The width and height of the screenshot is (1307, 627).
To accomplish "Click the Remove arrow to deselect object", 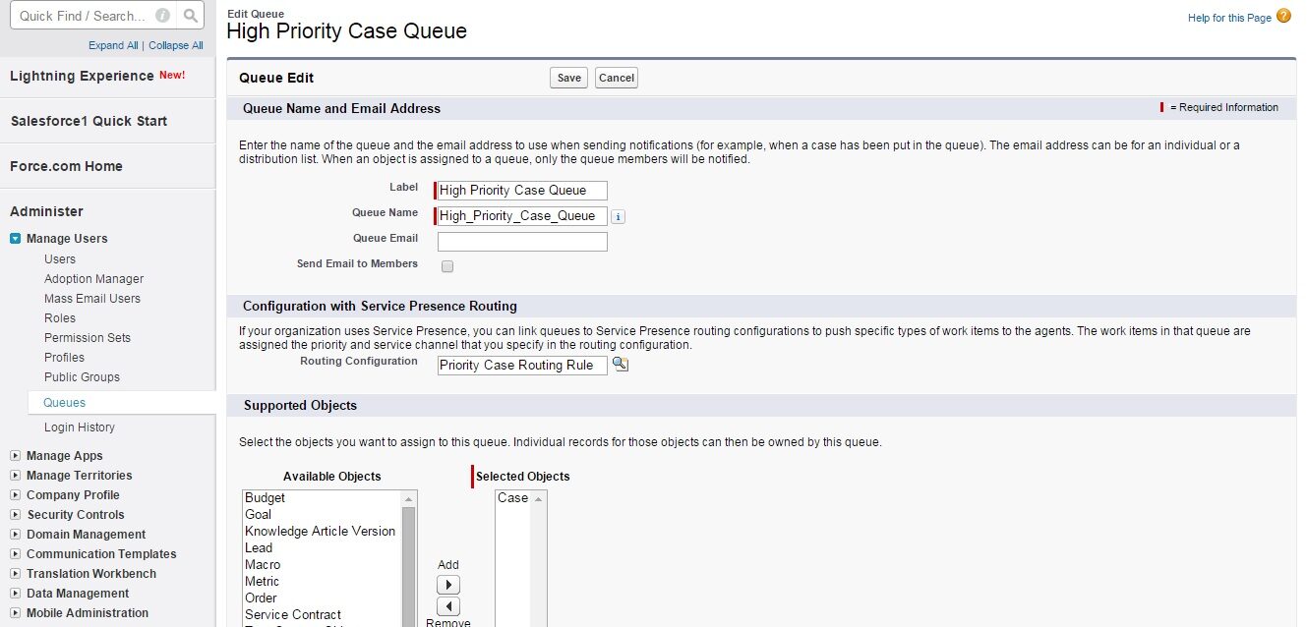I will click(x=447, y=606).
